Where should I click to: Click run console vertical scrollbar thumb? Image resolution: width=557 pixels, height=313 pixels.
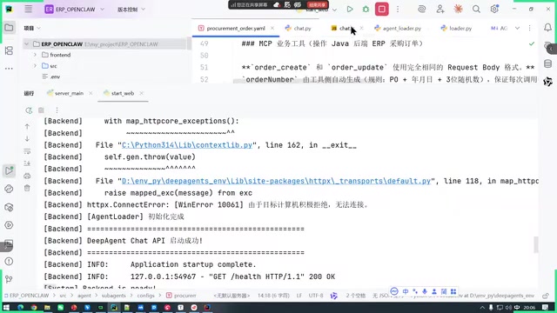pyautogui.click(x=536, y=244)
